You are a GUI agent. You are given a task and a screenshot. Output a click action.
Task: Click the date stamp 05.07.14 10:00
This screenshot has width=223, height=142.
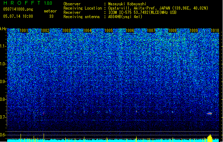pyautogui.click(x=18, y=16)
